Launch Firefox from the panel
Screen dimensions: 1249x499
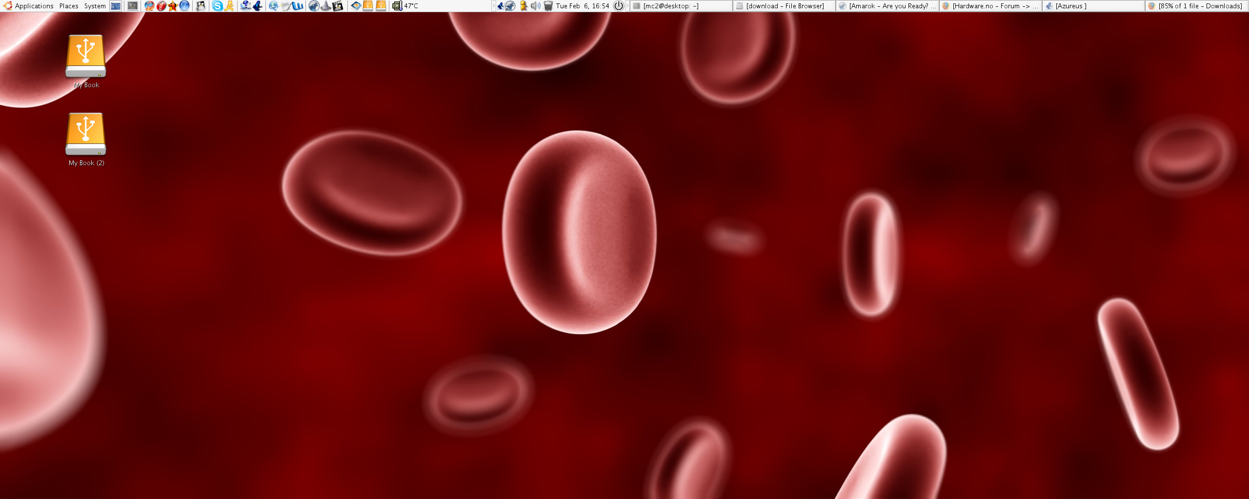coord(149,6)
